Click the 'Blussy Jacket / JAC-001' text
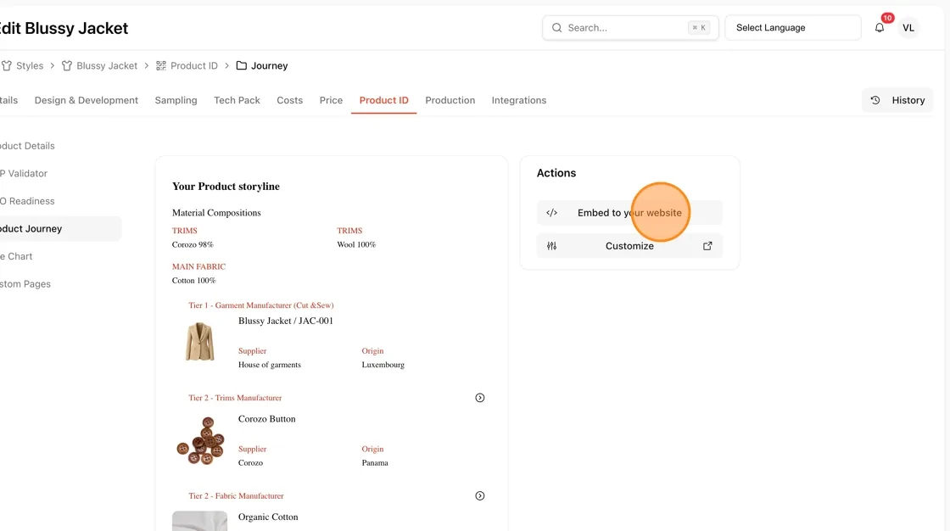950x531 pixels. pos(285,321)
